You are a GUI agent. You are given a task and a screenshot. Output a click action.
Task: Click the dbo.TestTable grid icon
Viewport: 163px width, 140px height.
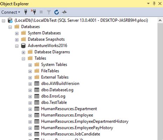(37, 102)
